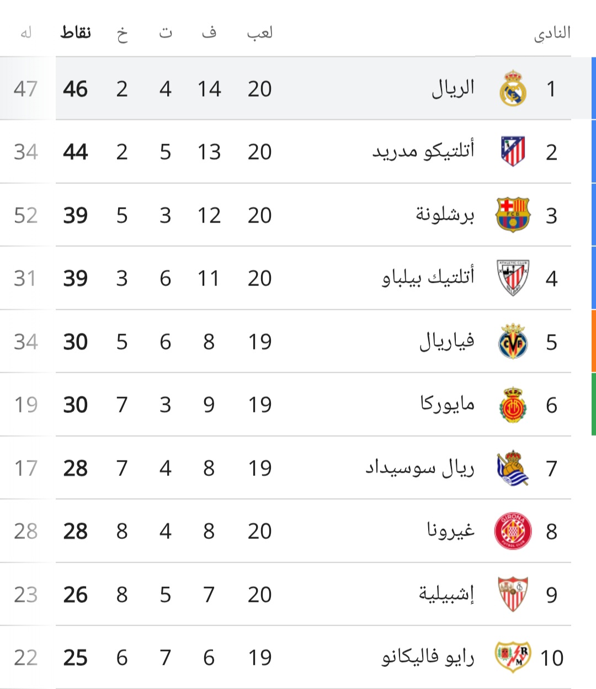This screenshot has width=596, height=689.
Task: Open the Real Madrid crest icon
Action: (513, 88)
